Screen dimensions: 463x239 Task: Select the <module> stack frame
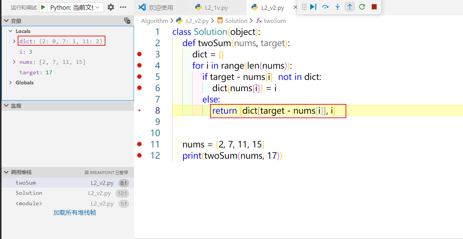68,204
